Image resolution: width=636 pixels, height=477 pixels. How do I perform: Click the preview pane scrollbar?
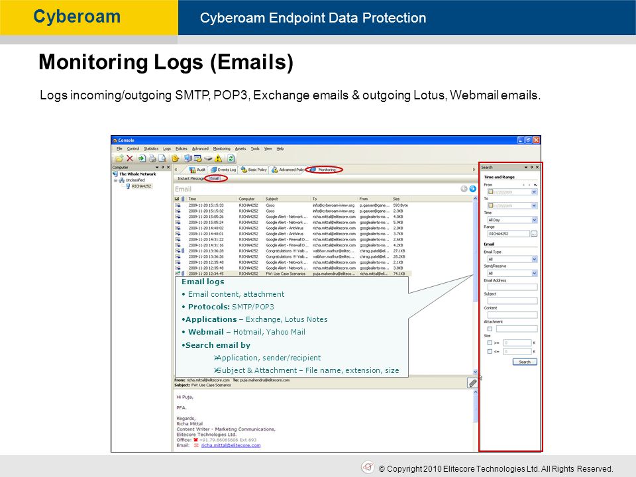point(475,421)
